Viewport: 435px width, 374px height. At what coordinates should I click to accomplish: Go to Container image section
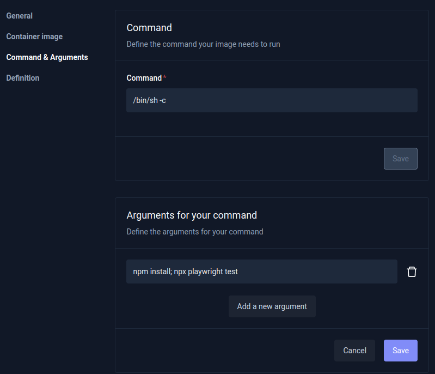click(34, 37)
